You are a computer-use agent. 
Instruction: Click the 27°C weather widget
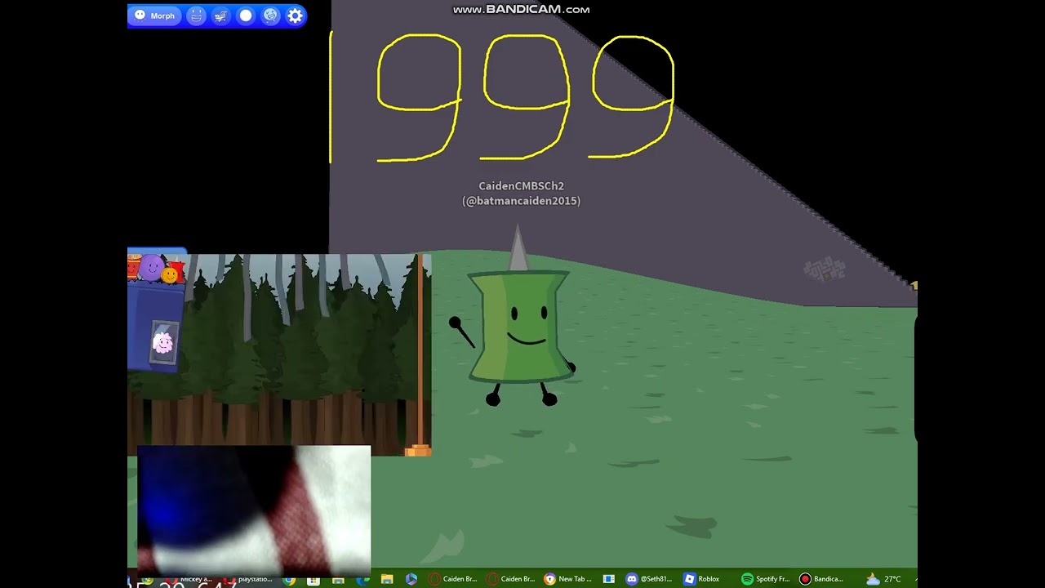(884, 579)
